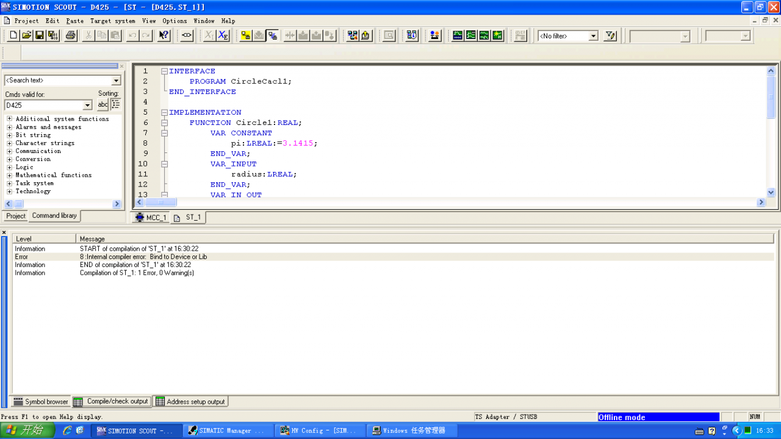The image size is (781, 439).
Task: Click the filter edit funnel icon
Action: [x=610, y=36]
